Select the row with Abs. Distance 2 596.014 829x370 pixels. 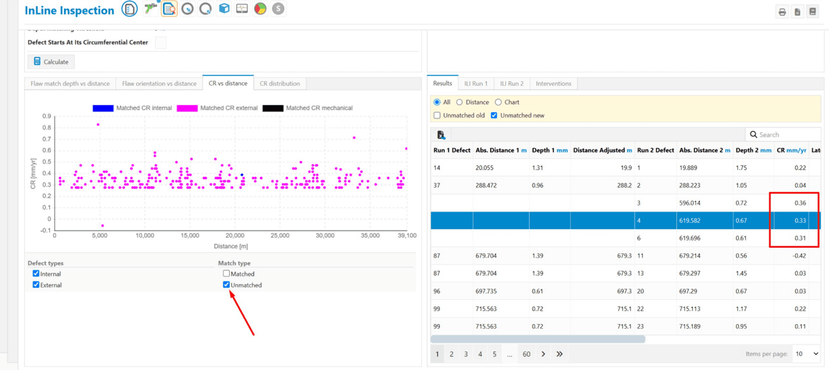click(x=626, y=203)
